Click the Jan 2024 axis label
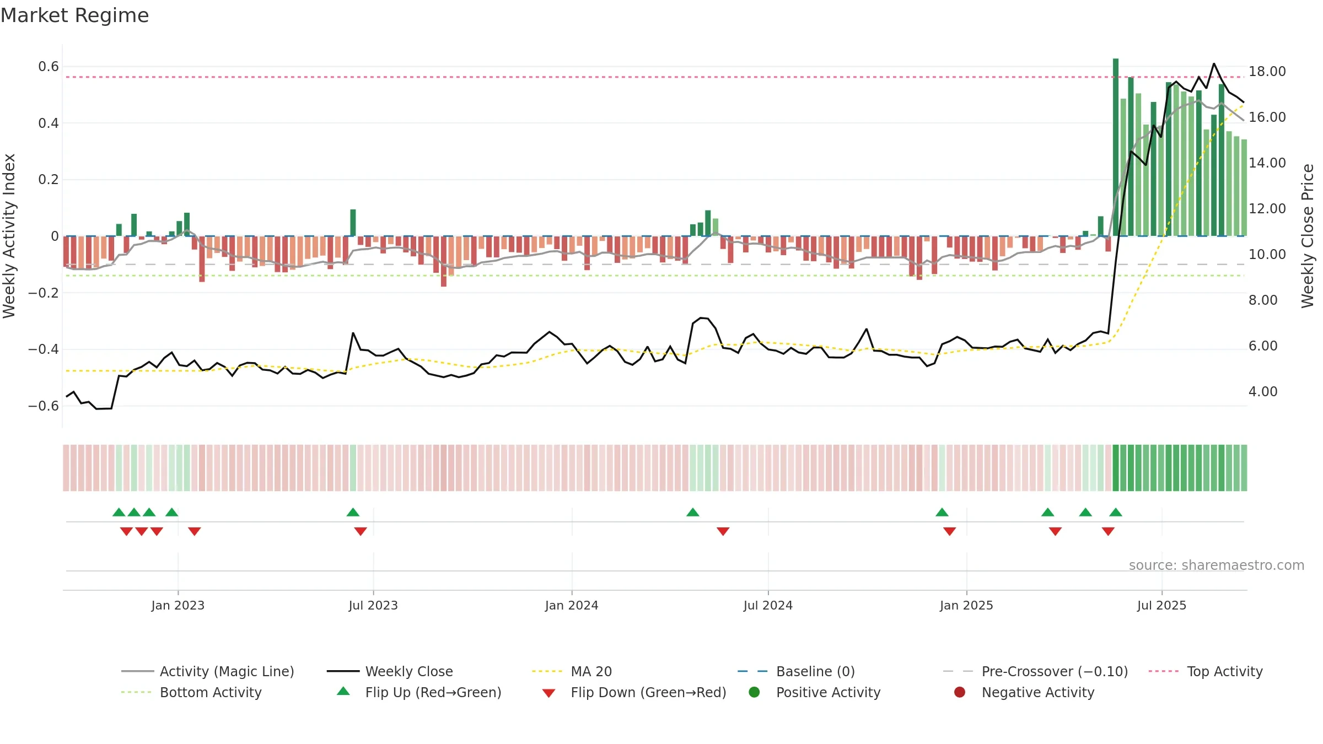The height and width of the screenshot is (744, 1323). (x=572, y=605)
